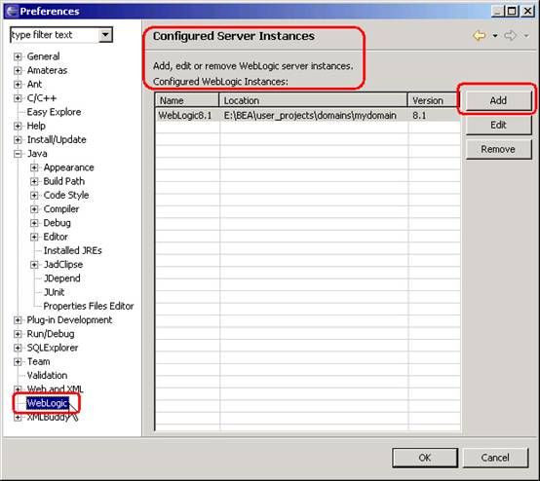Expand the Run/Debug node
Image resolution: width=540 pixels, height=481 pixels.
18,334
